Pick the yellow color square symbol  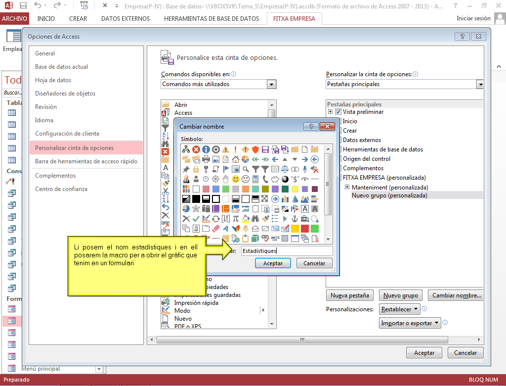click(x=295, y=189)
